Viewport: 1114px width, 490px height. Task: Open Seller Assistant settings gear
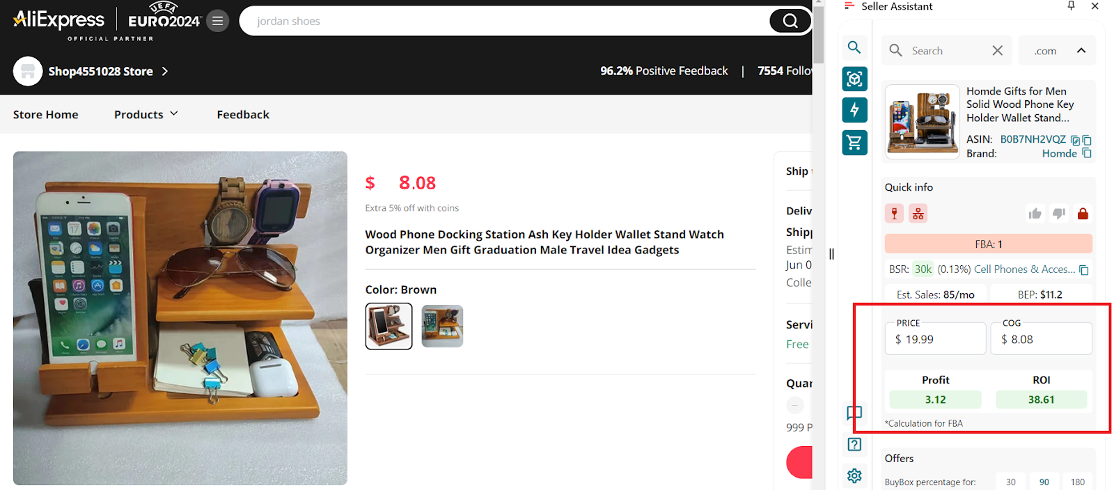pos(854,475)
